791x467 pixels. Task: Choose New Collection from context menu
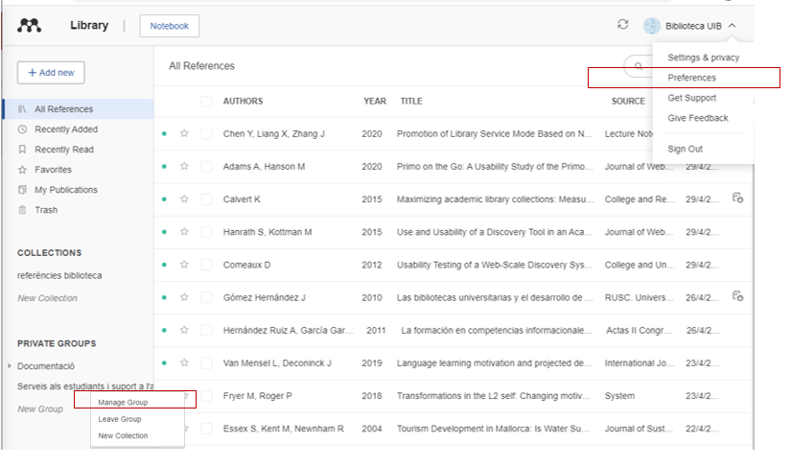(x=123, y=435)
